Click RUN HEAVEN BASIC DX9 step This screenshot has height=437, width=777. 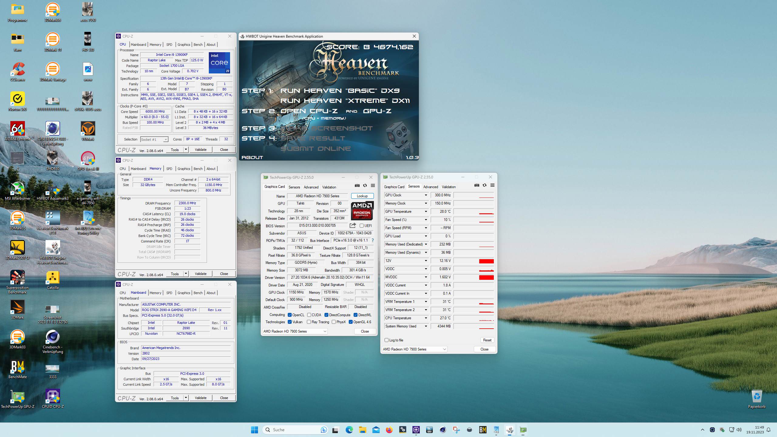click(x=340, y=90)
